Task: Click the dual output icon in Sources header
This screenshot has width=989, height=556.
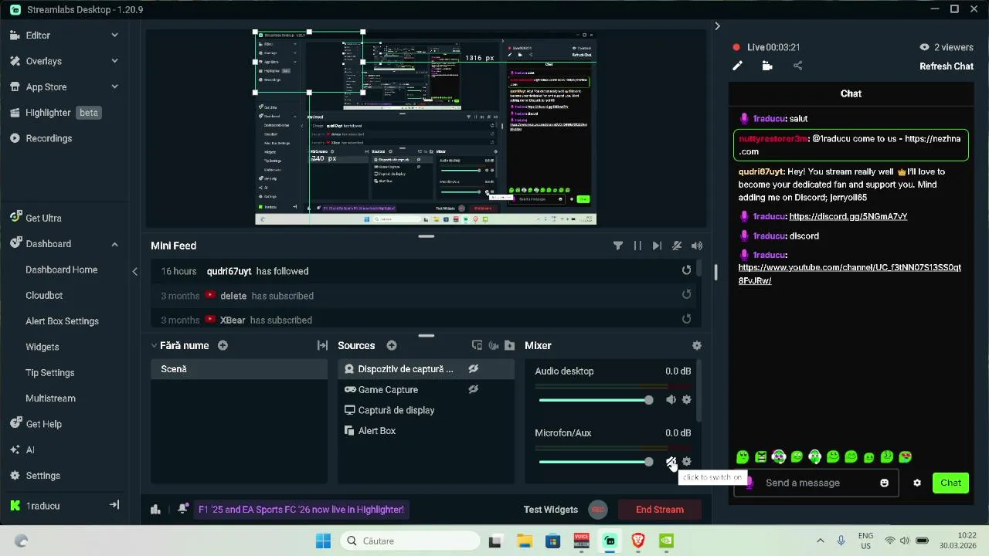Action: (477, 345)
